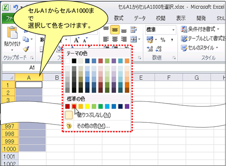Select the yellow standard color swatch
The width and height of the screenshot is (226, 166).
[x=87, y=107]
